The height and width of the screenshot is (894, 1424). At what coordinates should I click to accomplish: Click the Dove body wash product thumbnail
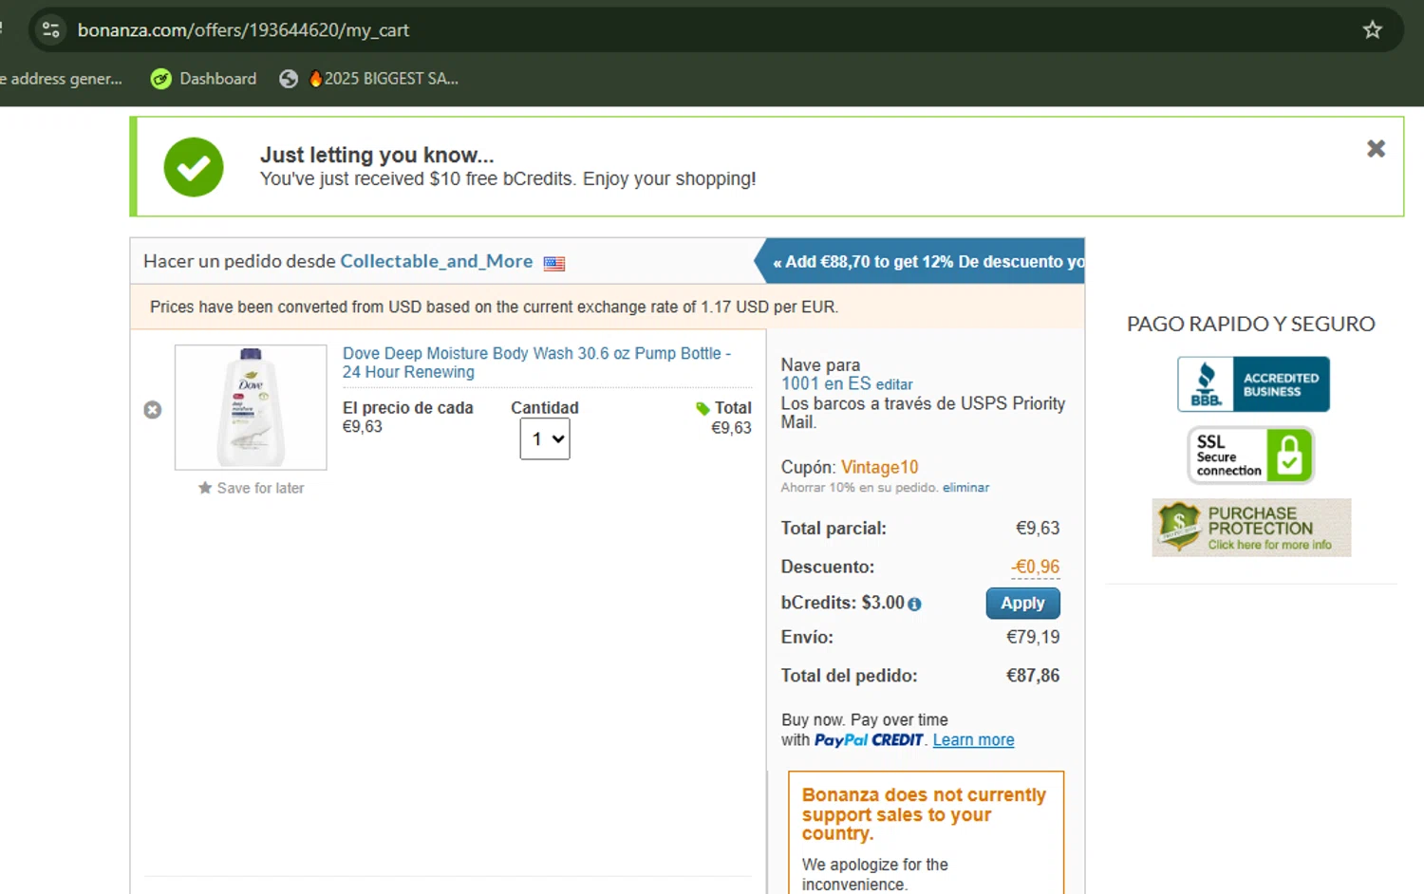pyautogui.click(x=251, y=407)
